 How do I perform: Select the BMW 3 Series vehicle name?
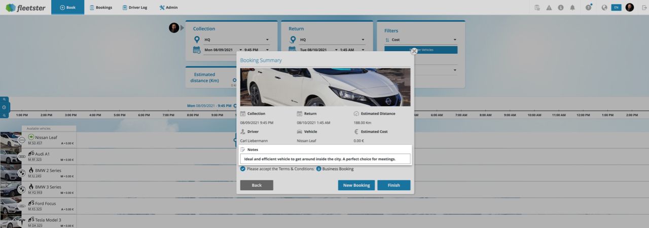pos(48,187)
